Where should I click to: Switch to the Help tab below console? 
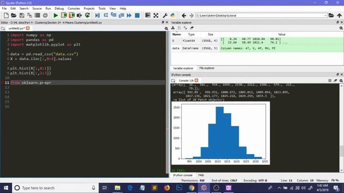[201, 175]
